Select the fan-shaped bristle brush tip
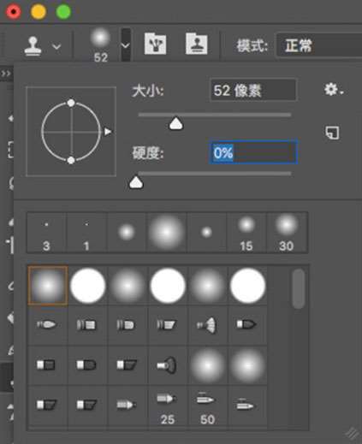The image size is (362, 444). tap(207, 325)
